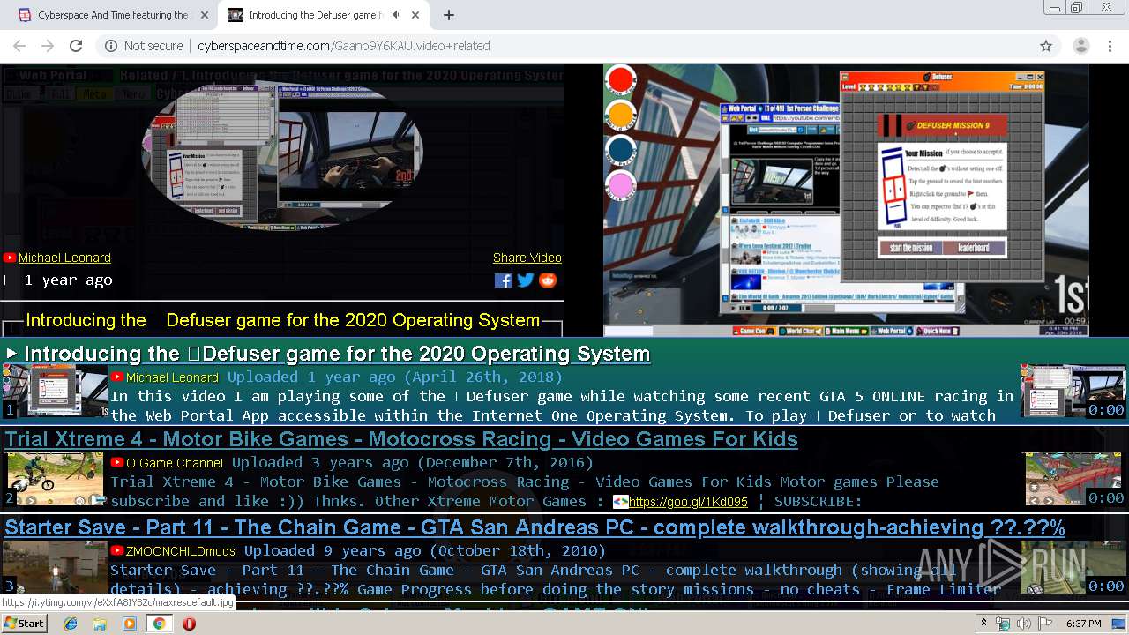Click the playing video on the right
This screenshot has width=1129, height=635.
846,199
